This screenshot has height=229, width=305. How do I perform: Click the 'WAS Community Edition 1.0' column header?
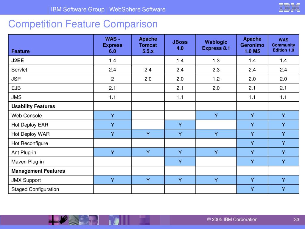pos(284,45)
